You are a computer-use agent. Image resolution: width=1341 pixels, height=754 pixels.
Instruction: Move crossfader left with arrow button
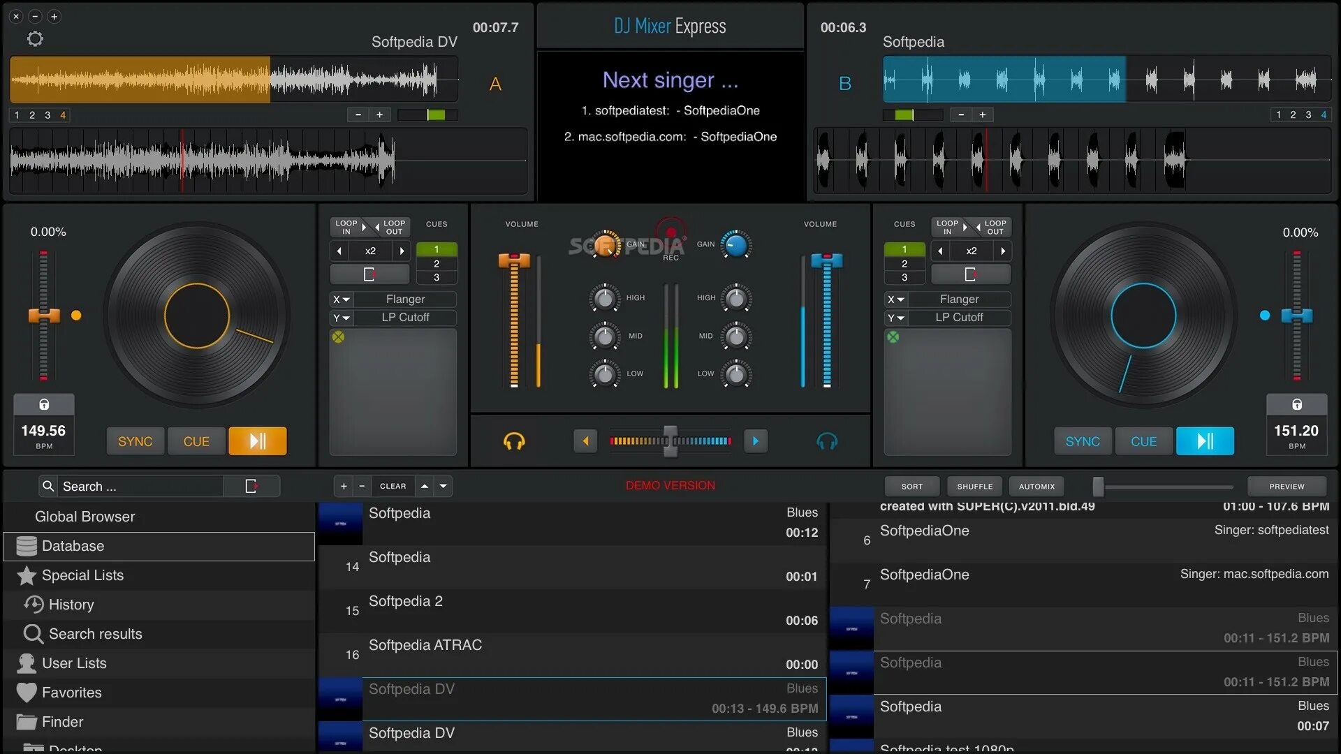[x=585, y=441]
